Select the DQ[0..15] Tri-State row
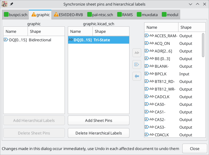 click(x=98, y=40)
